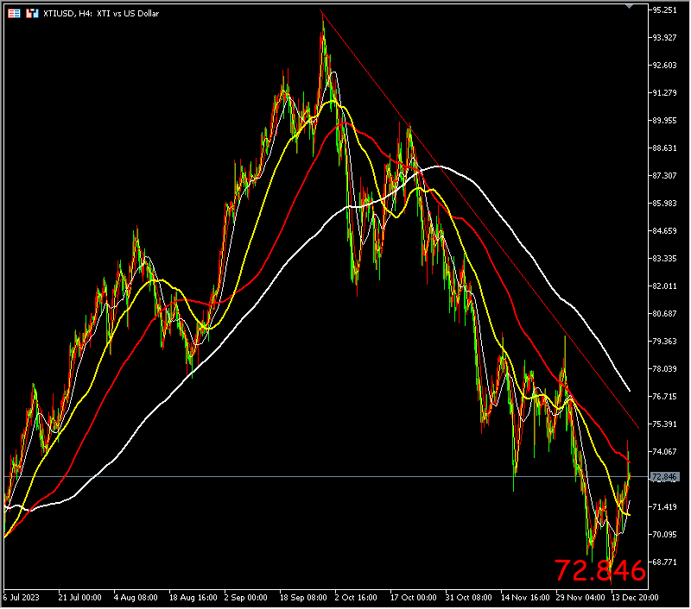
Task: Click price level 82.011 on the scale
Action: coord(664,286)
